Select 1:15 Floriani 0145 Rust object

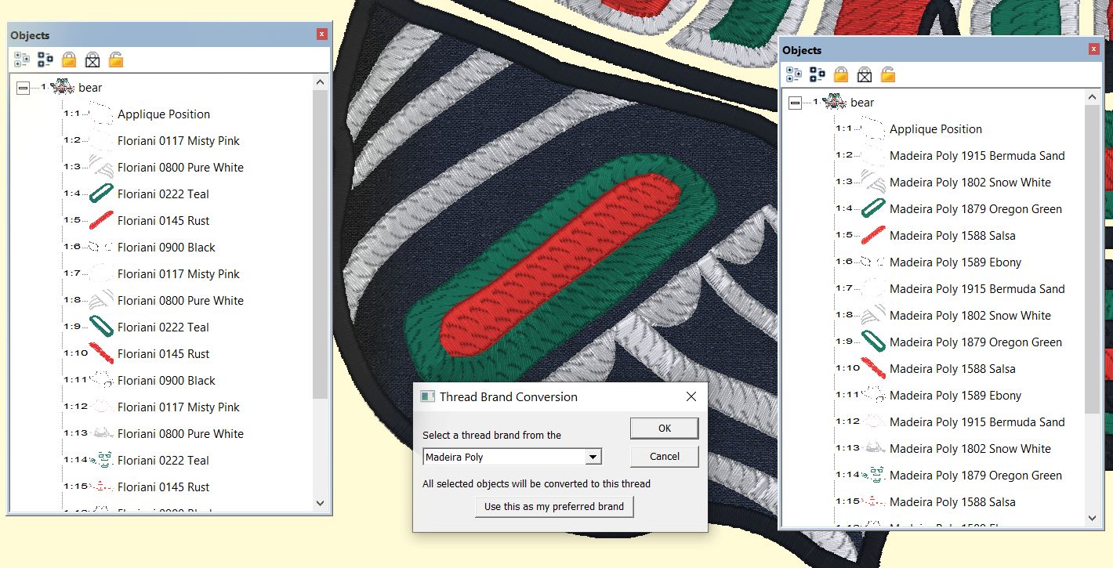163,487
